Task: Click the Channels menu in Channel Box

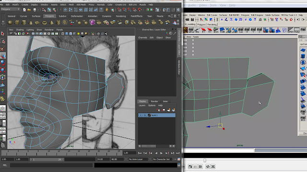Action: [x=142, y=38]
